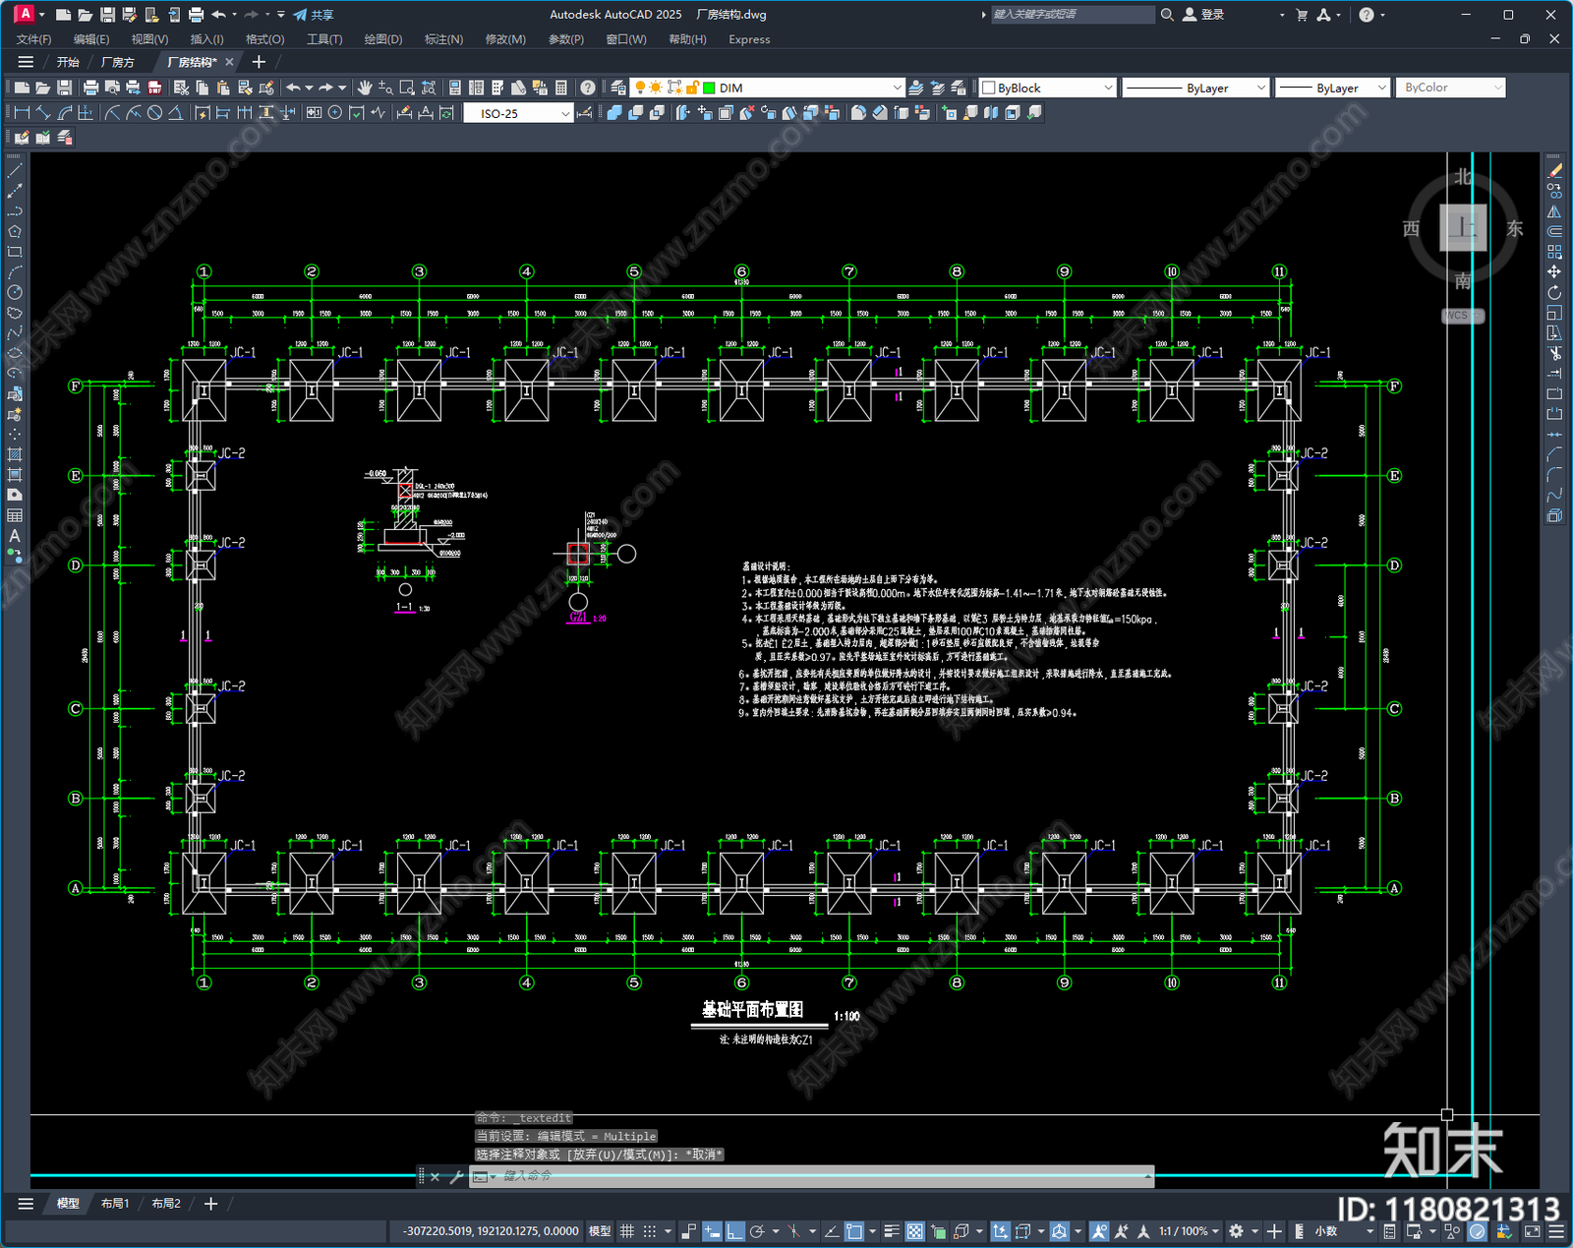Open the ByLayer lineweight dropdown
Screen dimensions: 1573x1248
[1333, 88]
